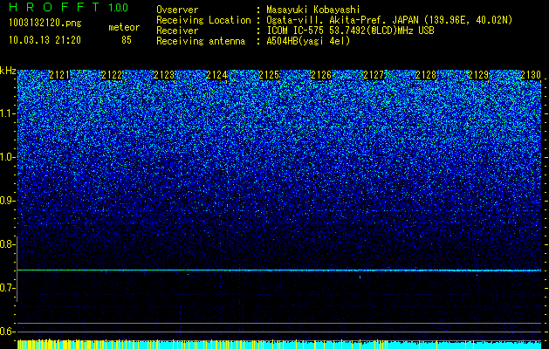Click the 0.8 kHz axis label
549x349 pixels.
click(x=7, y=244)
